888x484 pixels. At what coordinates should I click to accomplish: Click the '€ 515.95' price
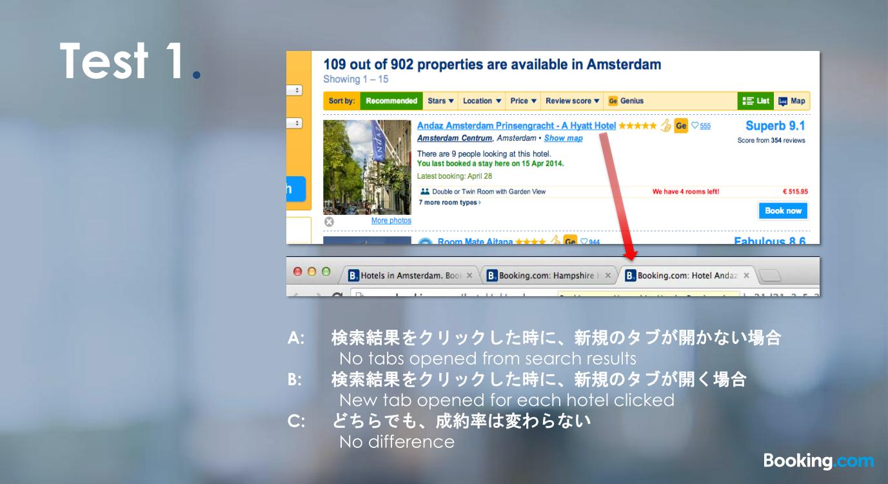click(795, 192)
